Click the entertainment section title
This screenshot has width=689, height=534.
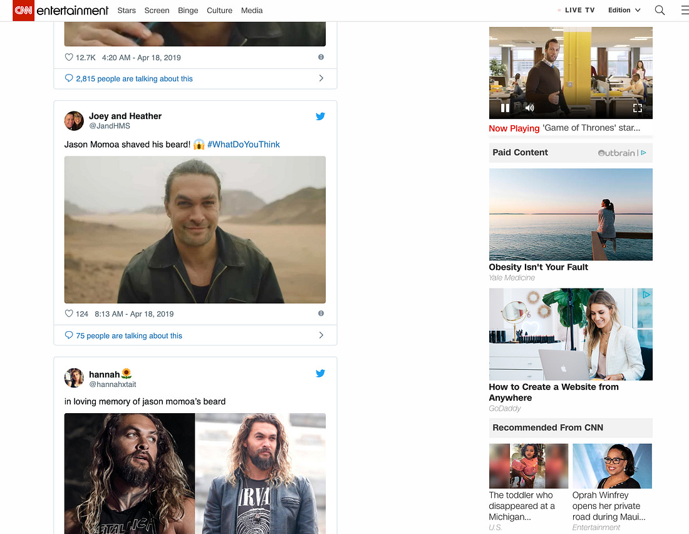[x=73, y=11]
